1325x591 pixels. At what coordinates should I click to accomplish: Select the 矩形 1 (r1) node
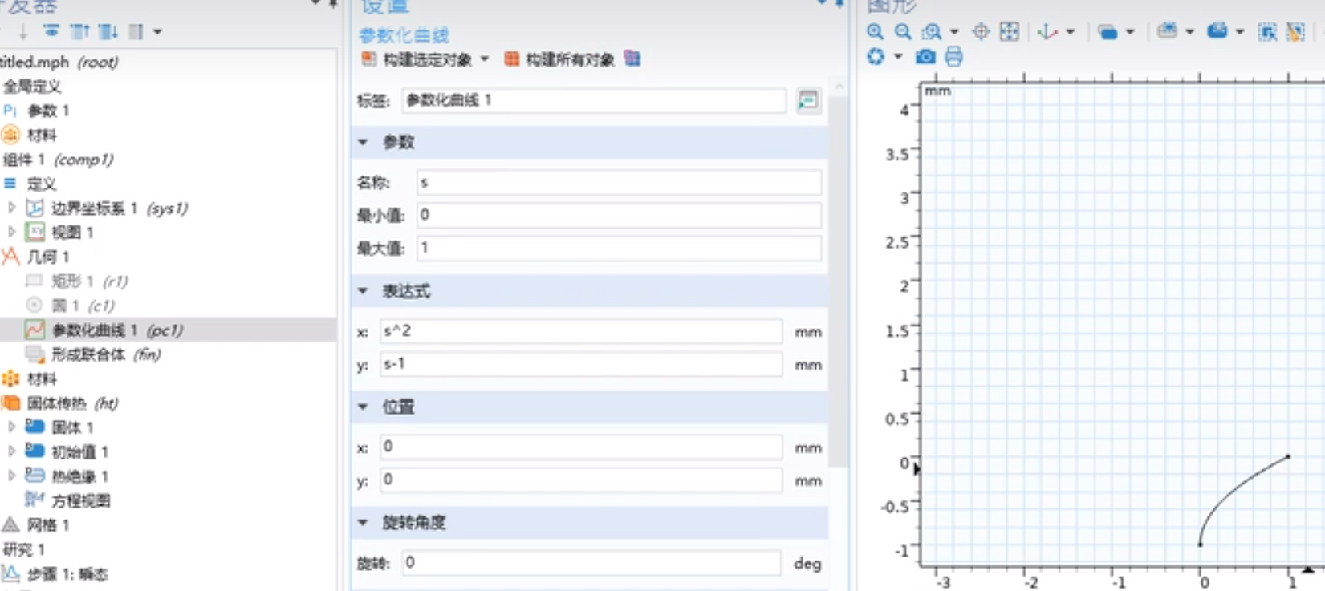click(90, 281)
